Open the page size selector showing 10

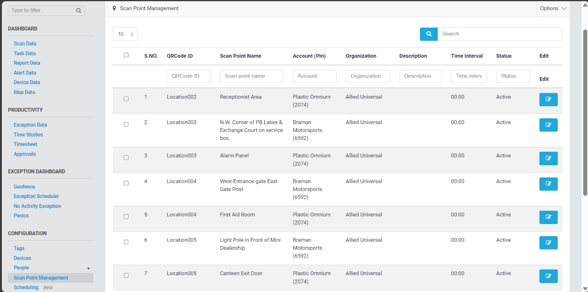coord(125,34)
